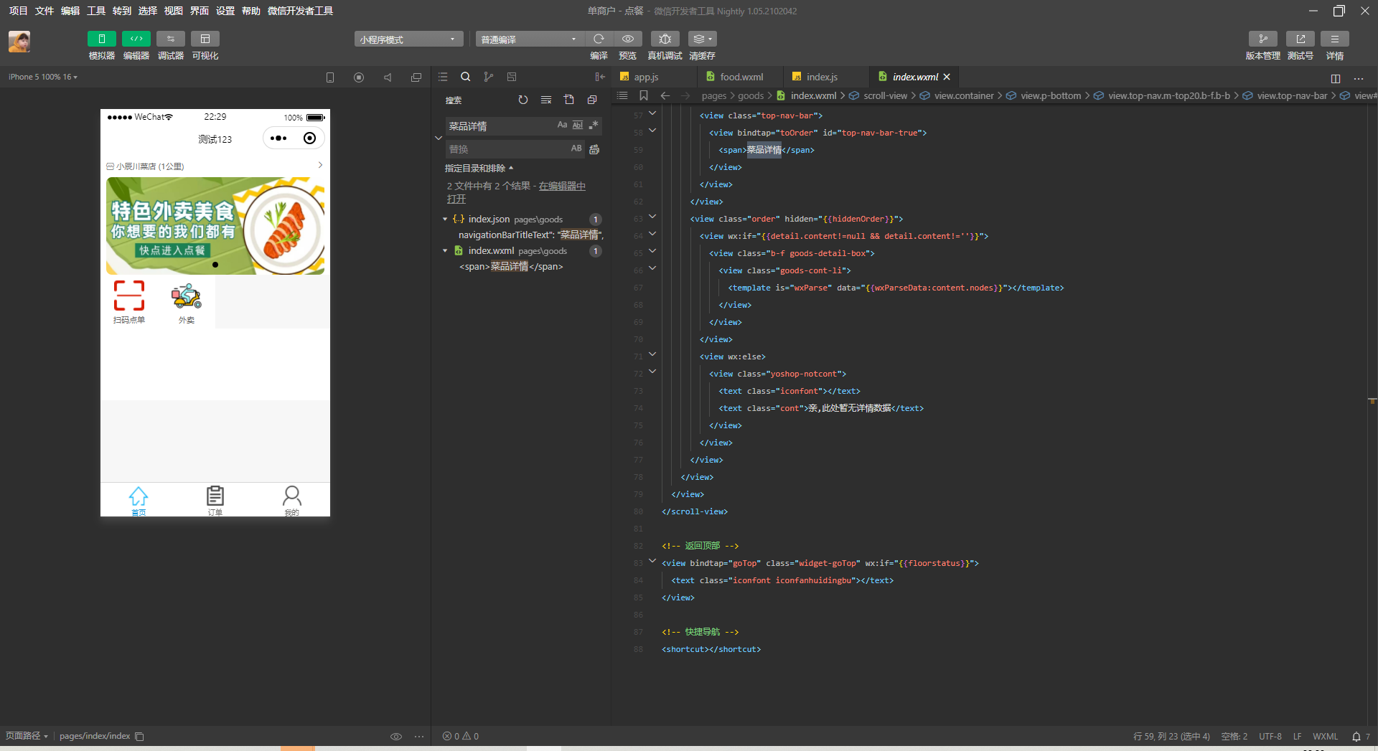Click the 编译 compile refresh icon
Viewport: 1378px width, 751px height.
click(x=599, y=39)
